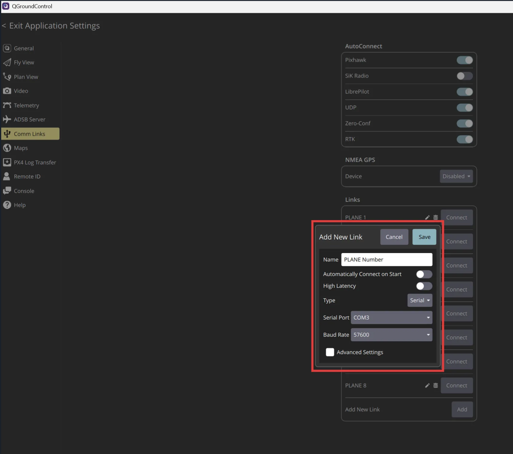The image size is (513, 454).
Task: Click the PLANE 1 link label
Action: point(356,218)
